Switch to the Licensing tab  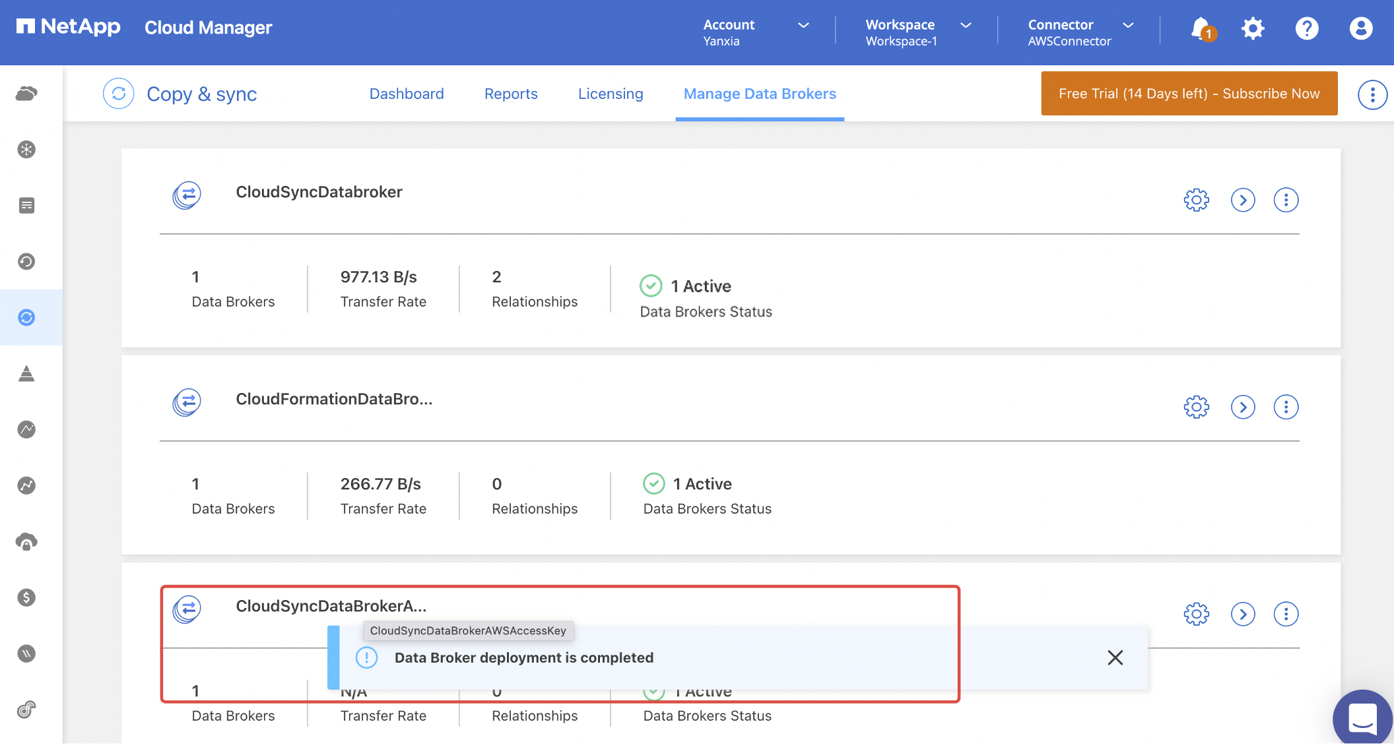(x=611, y=94)
